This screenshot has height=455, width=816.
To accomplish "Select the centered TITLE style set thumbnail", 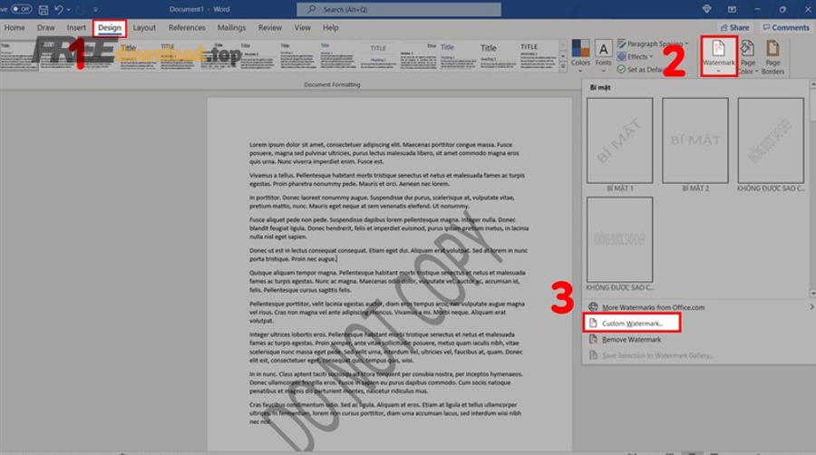I will (x=378, y=55).
